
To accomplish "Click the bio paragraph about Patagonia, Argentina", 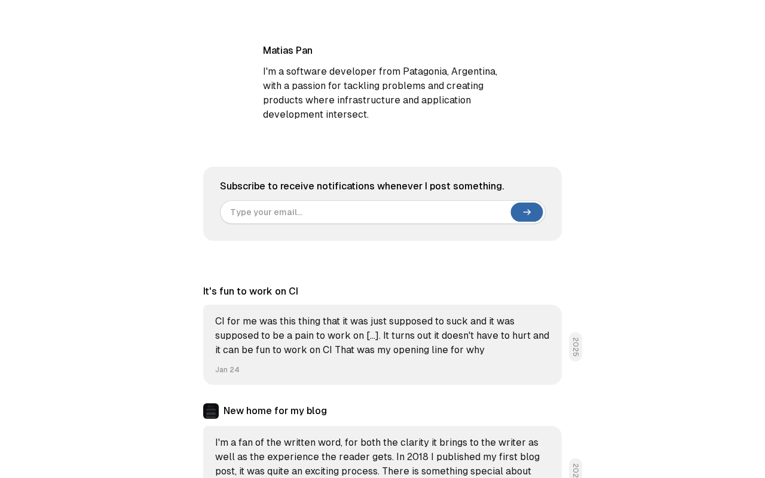I will pyautogui.click(x=380, y=93).
